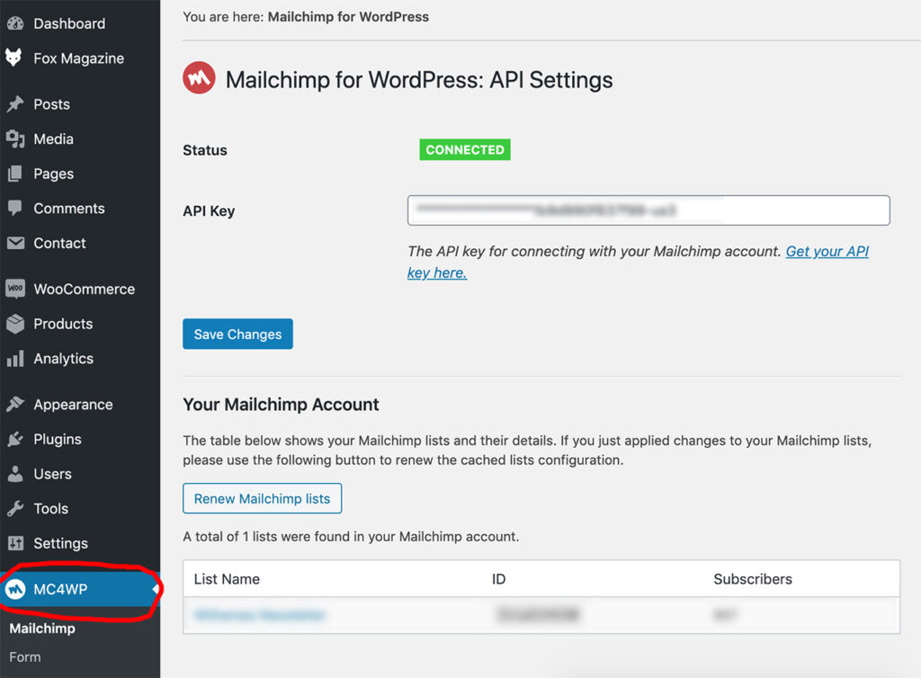The height and width of the screenshot is (678, 921).
Task: Click the Analytics bar chart icon
Action: pyautogui.click(x=15, y=358)
